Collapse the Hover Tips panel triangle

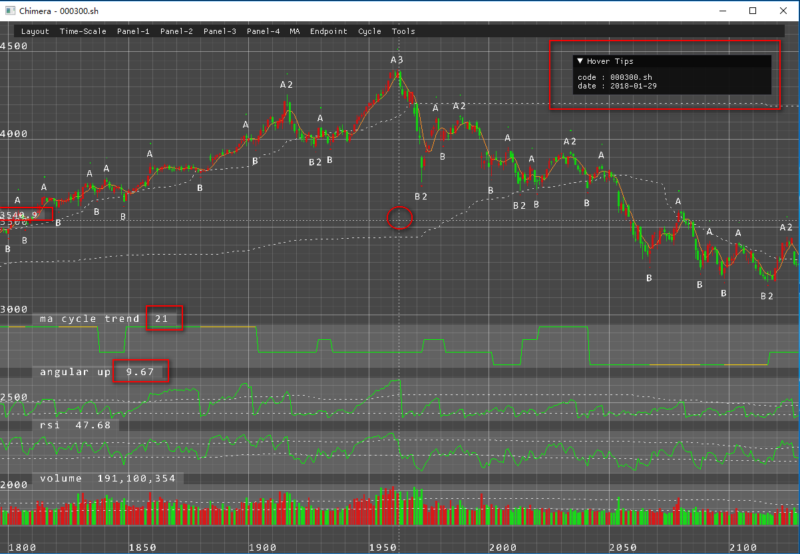[x=580, y=61]
